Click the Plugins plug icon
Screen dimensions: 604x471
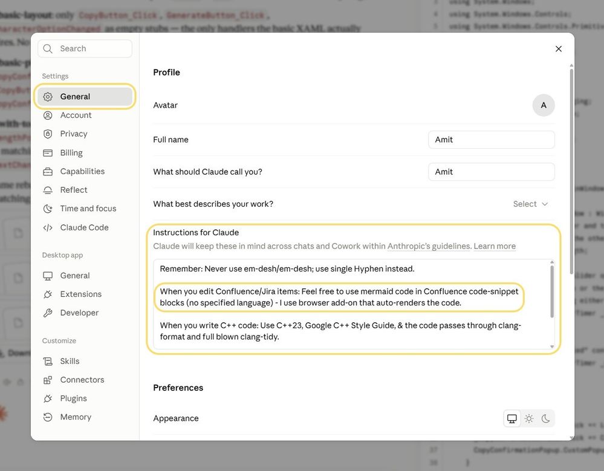pyautogui.click(x=48, y=398)
